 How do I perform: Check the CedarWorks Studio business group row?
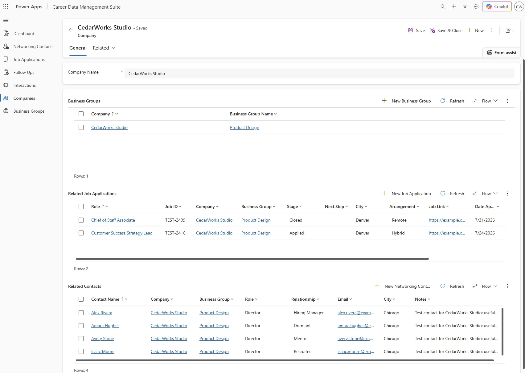[x=81, y=127]
